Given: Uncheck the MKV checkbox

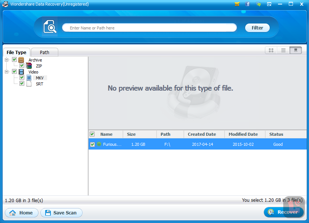Looking at the screenshot, I should click(x=22, y=78).
